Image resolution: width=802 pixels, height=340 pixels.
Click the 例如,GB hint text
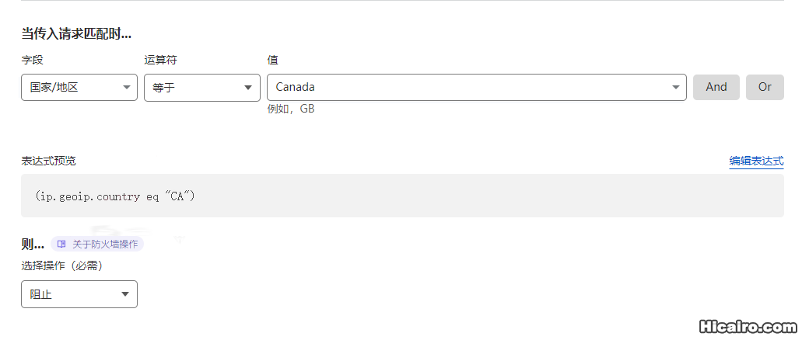[290, 109]
